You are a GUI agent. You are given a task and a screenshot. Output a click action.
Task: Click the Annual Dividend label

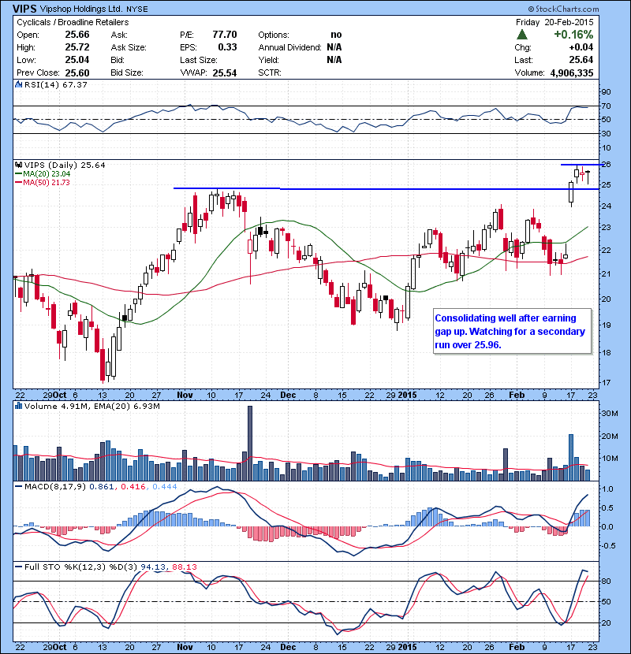pyautogui.click(x=289, y=47)
